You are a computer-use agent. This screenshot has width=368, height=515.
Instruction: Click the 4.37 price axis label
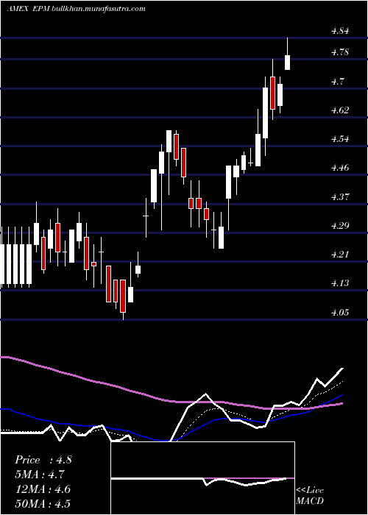coord(340,196)
